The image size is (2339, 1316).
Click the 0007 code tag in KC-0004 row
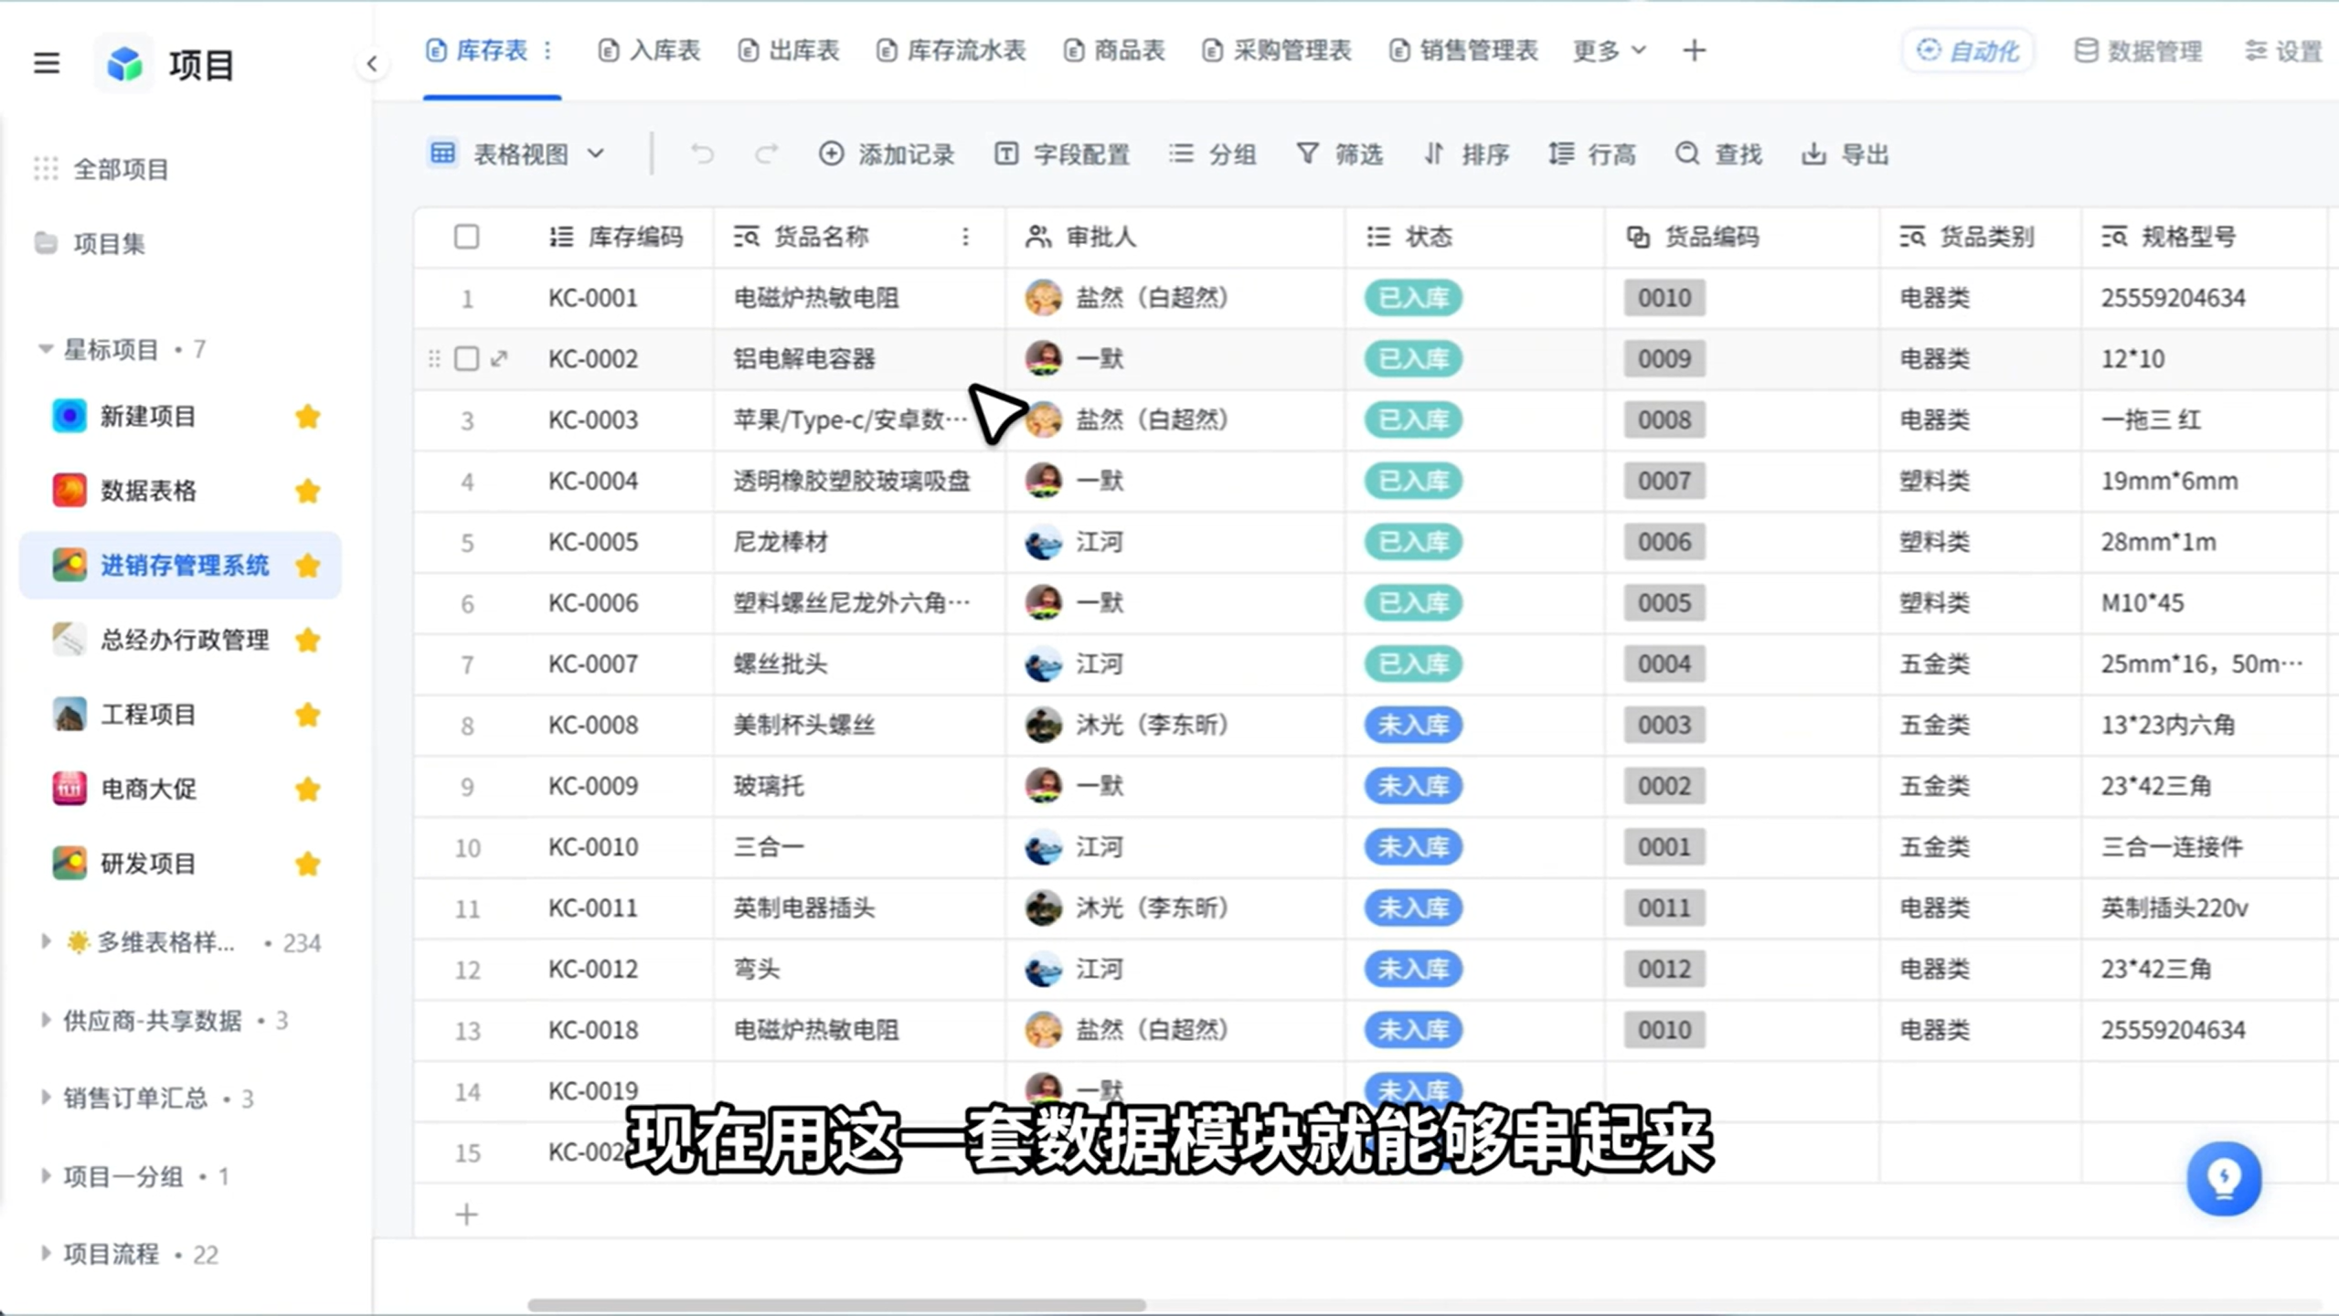point(1664,481)
